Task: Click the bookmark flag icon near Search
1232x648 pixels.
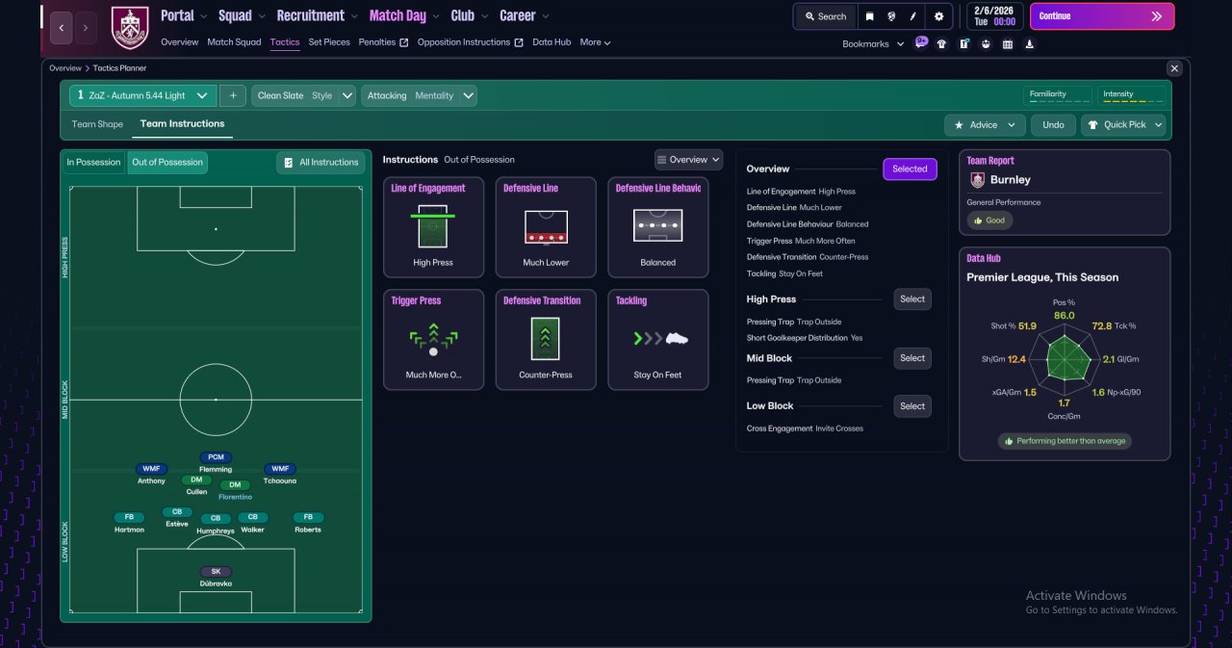Action: [x=869, y=16]
